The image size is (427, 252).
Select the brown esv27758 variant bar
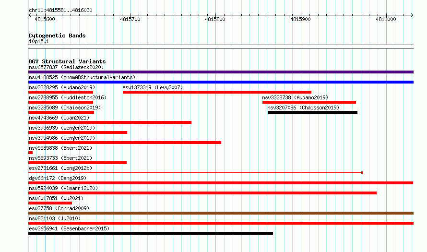(x=221, y=213)
